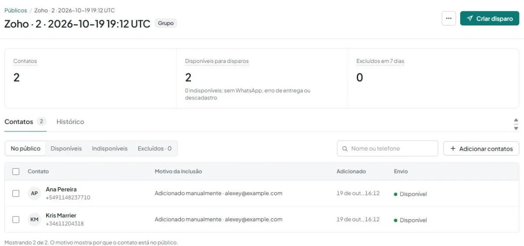Click the Nome ou telefone search field

tap(387, 148)
